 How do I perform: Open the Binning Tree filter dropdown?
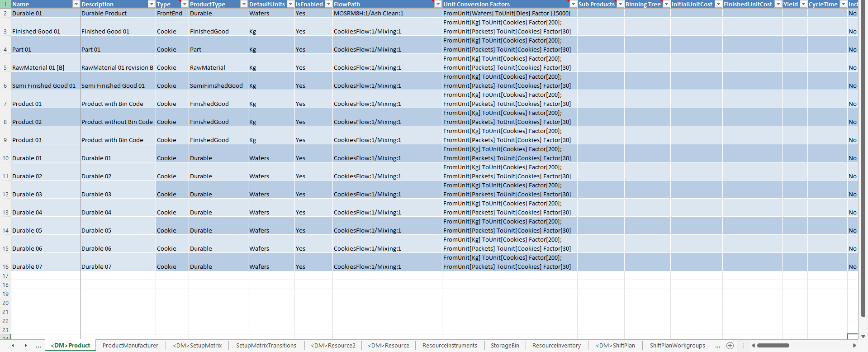666,4
